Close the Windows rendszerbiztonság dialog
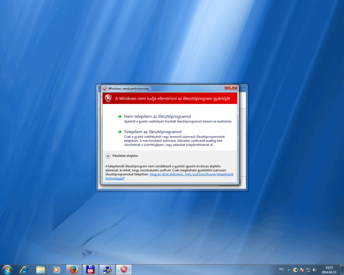The image size is (344, 275). (231, 88)
